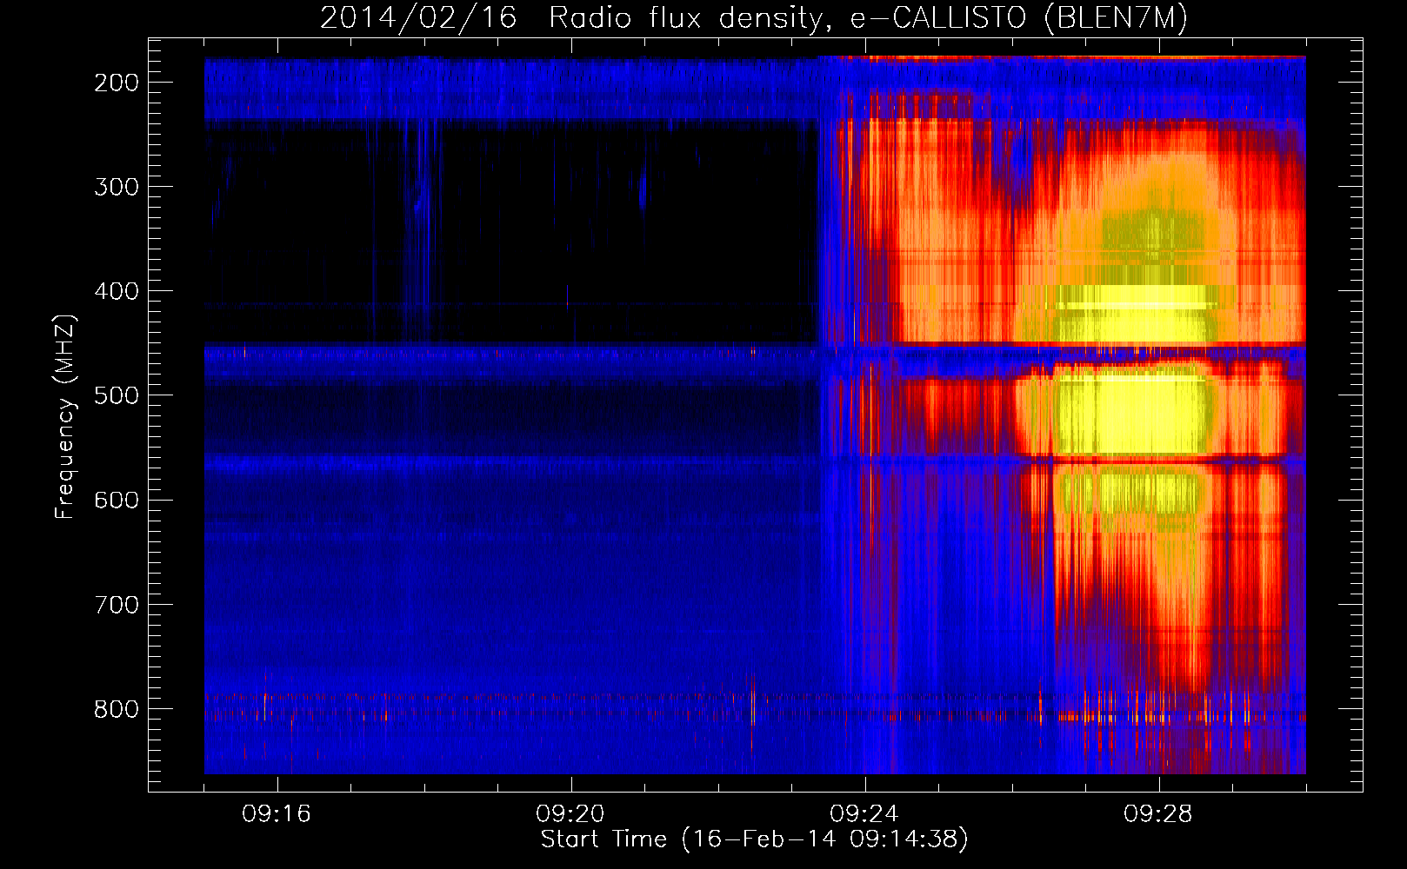Click the 500 frequency tick label
This screenshot has height=869, width=1407.
click(117, 395)
